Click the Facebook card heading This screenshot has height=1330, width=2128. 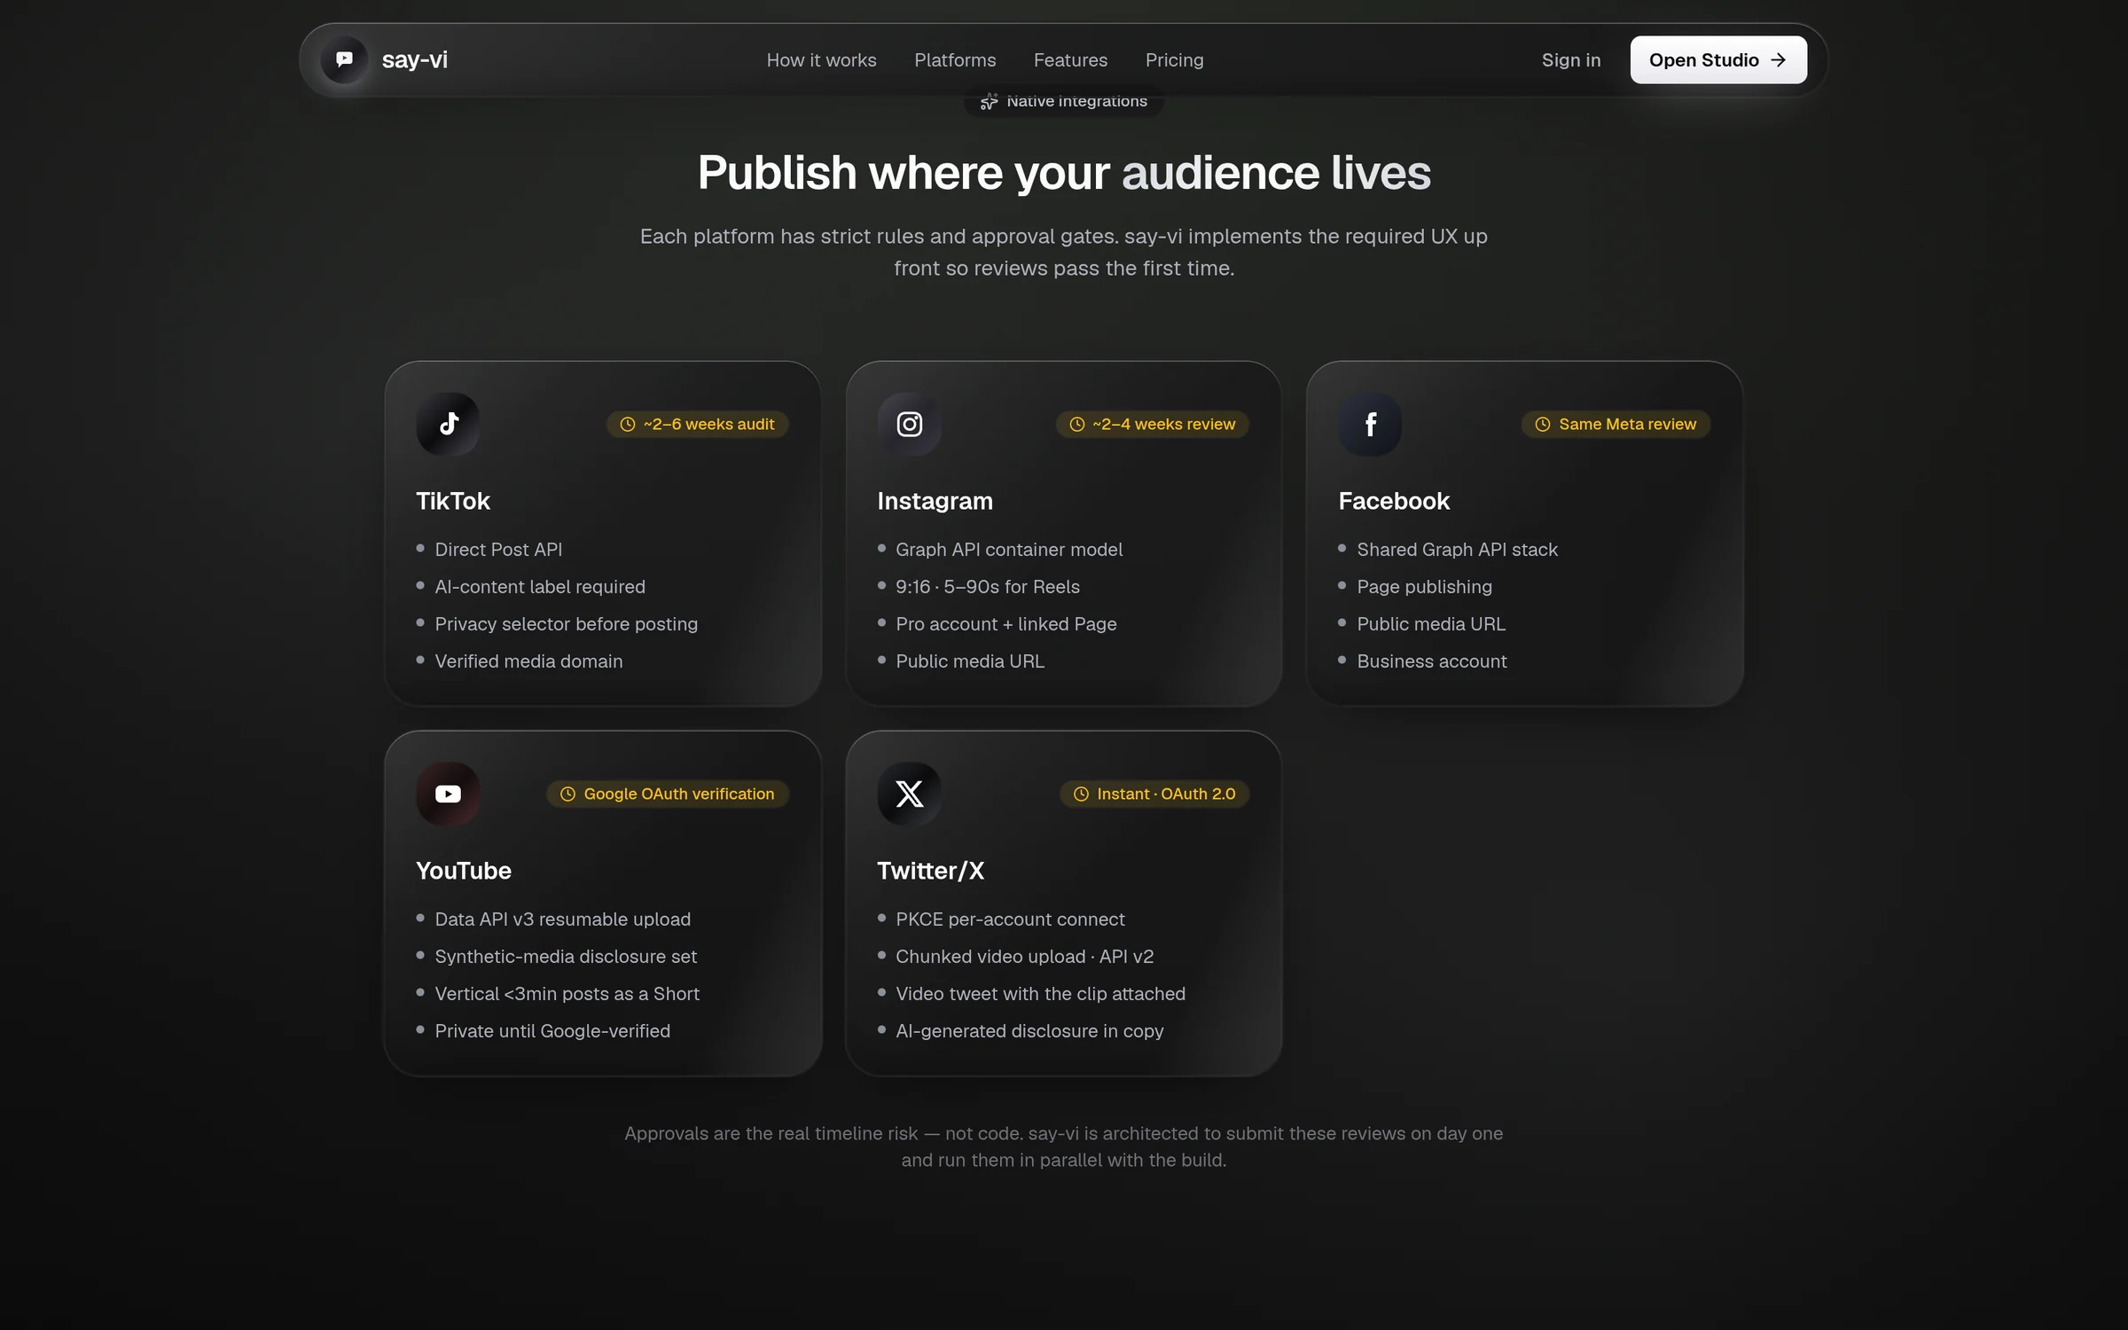point(1394,501)
